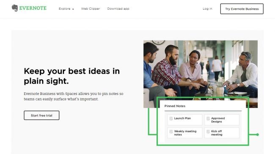This screenshot has height=154, width=275.
Task: Open the Web Clipper page
Action: 90,8
